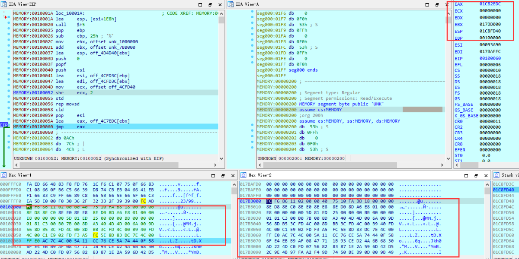
Task: Click the EIP marker in the gutter
Action: click(4, 125)
